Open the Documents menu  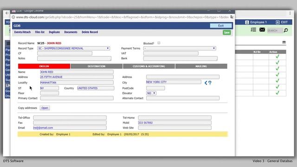point(71,32)
